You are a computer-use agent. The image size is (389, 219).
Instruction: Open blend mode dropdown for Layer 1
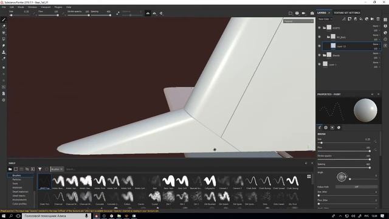click(x=376, y=63)
